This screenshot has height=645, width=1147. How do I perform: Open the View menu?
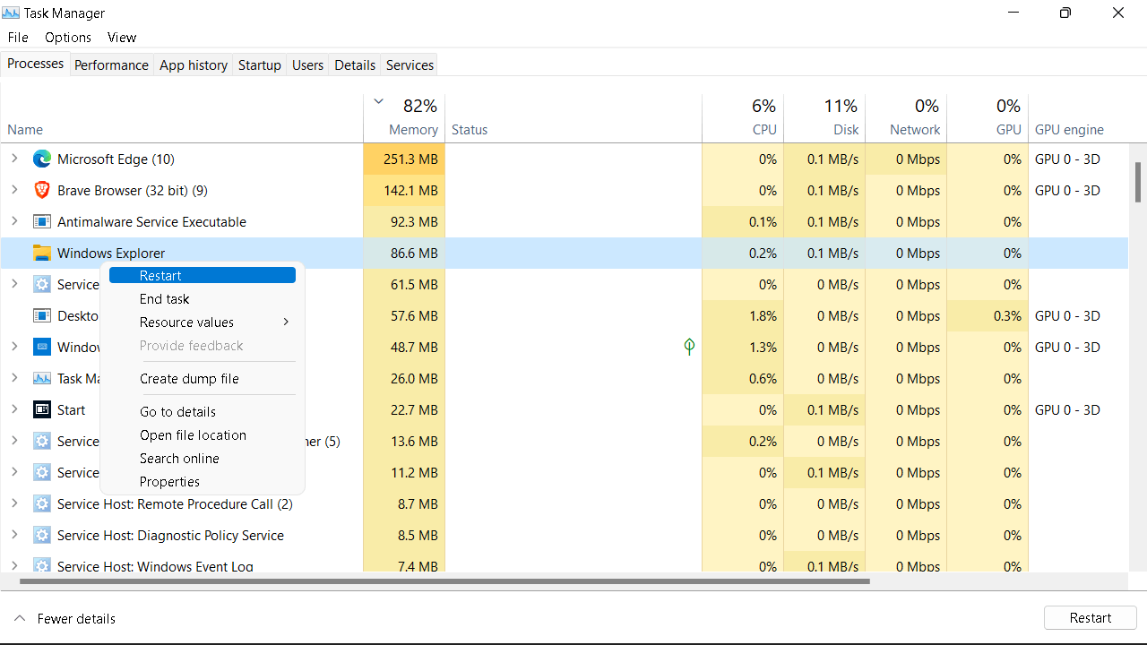[122, 38]
